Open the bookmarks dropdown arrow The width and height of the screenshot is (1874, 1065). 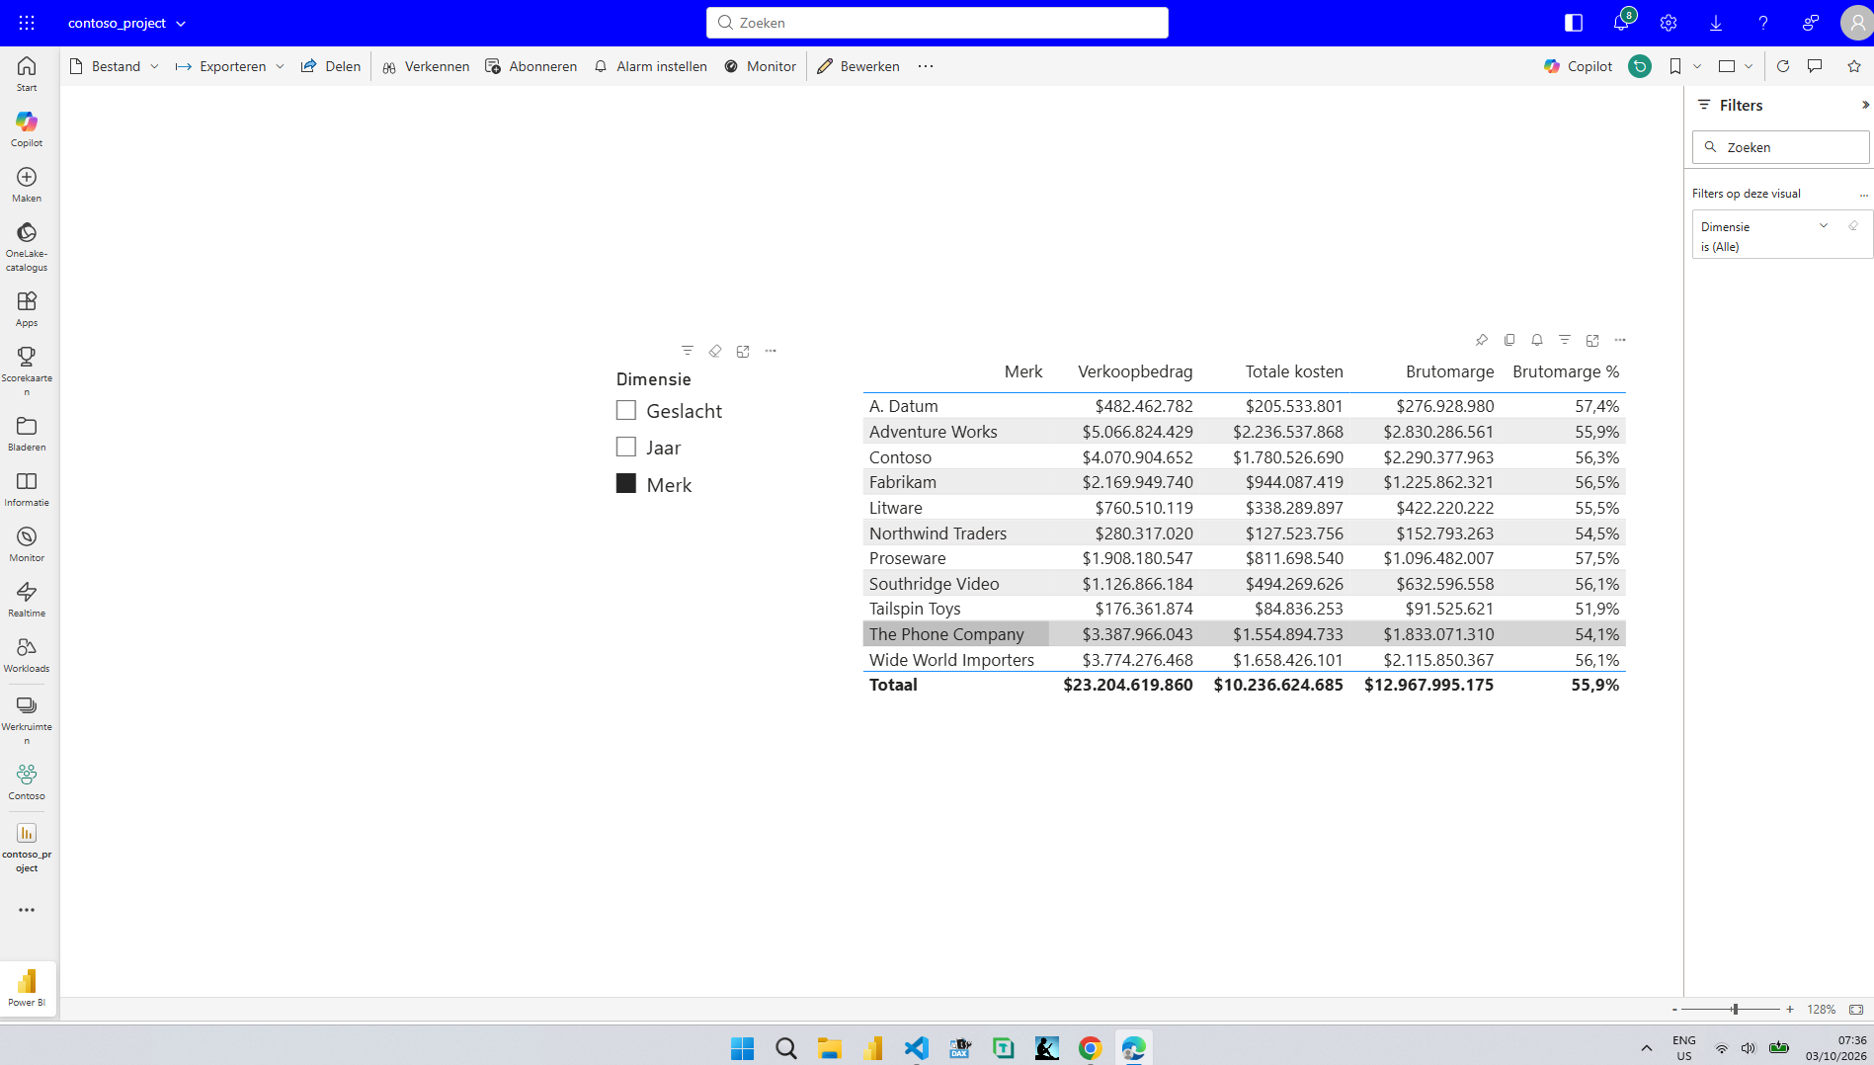pyautogui.click(x=1697, y=66)
